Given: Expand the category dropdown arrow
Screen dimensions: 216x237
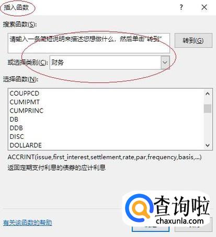Looking at the screenshot, I should [165, 63].
